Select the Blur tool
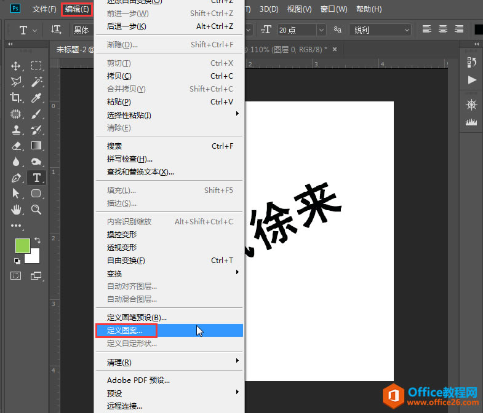The height and width of the screenshot is (413, 483). [x=16, y=162]
